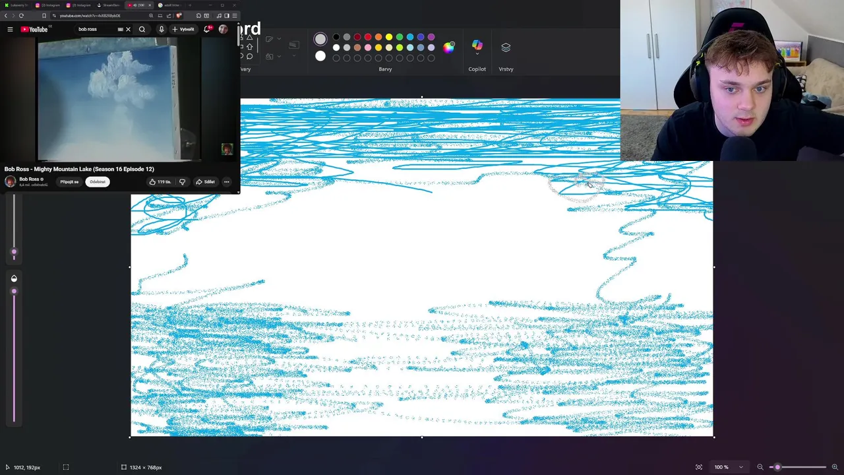Select secondary white color circle (Color 2)
This screenshot has width=844, height=475.
click(x=320, y=56)
